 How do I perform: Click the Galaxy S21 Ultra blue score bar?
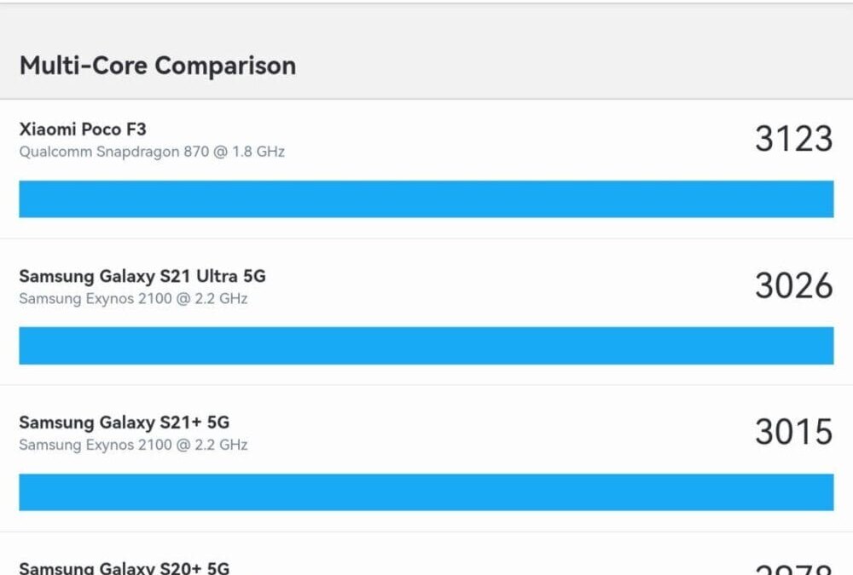pyautogui.click(x=426, y=345)
